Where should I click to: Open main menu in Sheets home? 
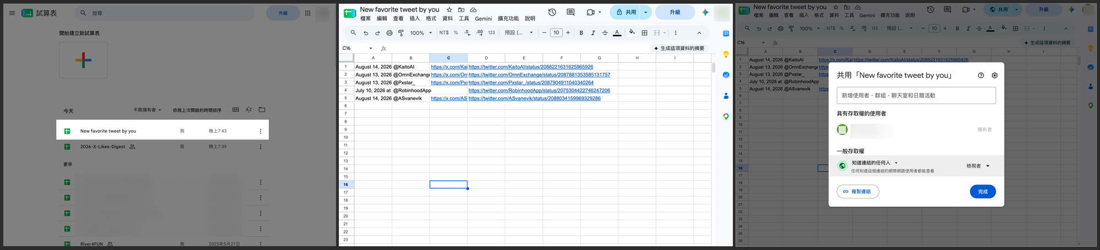tap(12, 13)
